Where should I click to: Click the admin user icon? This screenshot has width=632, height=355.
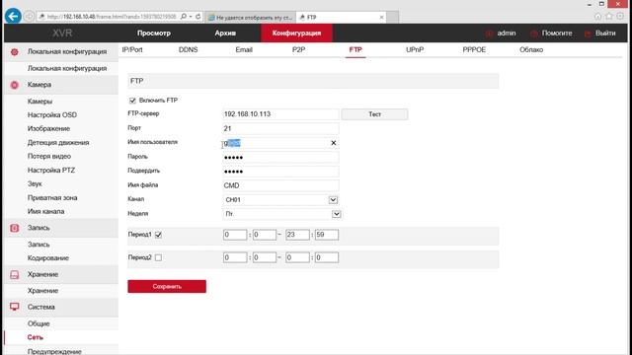point(489,34)
